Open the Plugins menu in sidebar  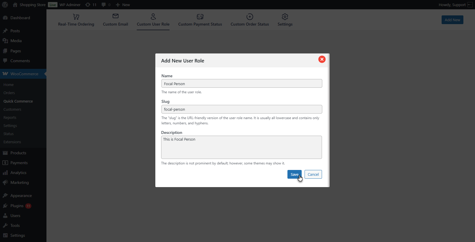[17, 206]
